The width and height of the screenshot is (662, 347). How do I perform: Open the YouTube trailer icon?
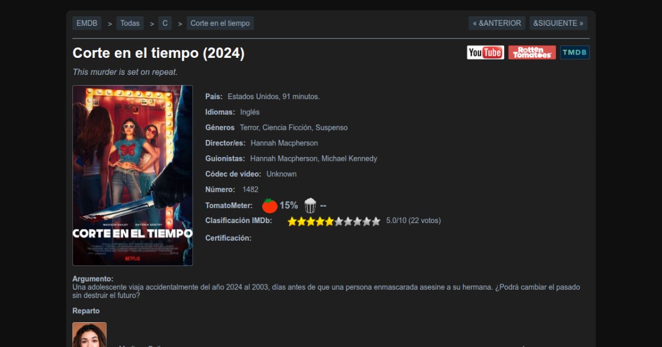click(x=485, y=52)
